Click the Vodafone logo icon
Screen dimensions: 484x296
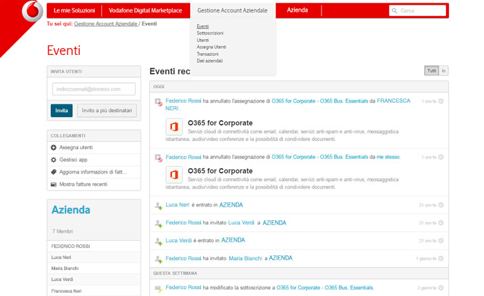pyautogui.click(x=32, y=12)
